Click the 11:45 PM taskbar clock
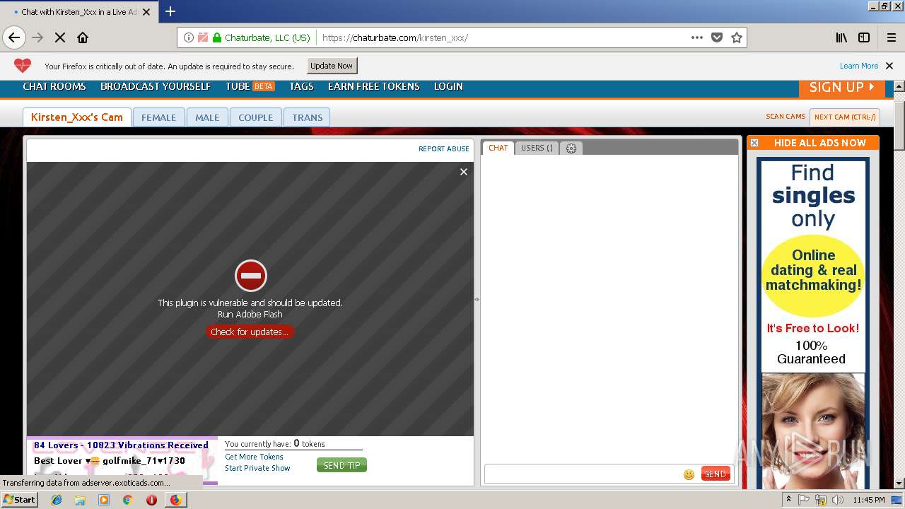Screen dimensions: 905x509 (x=869, y=500)
